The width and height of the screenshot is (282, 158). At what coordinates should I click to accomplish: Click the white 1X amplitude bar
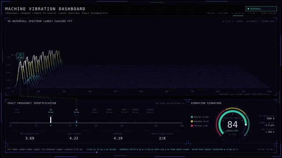click(51, 120)
